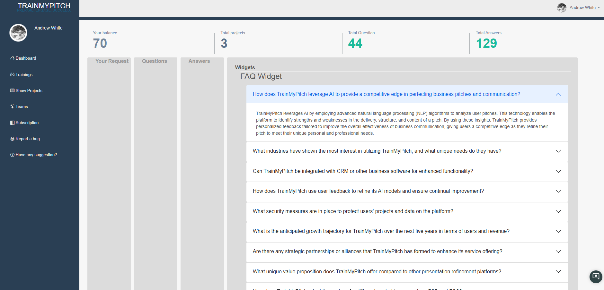Click the Dashboard home icon in sidebar
Image resolution: width=604 pixels, height=290 pixels.
[x=12, y=58]
